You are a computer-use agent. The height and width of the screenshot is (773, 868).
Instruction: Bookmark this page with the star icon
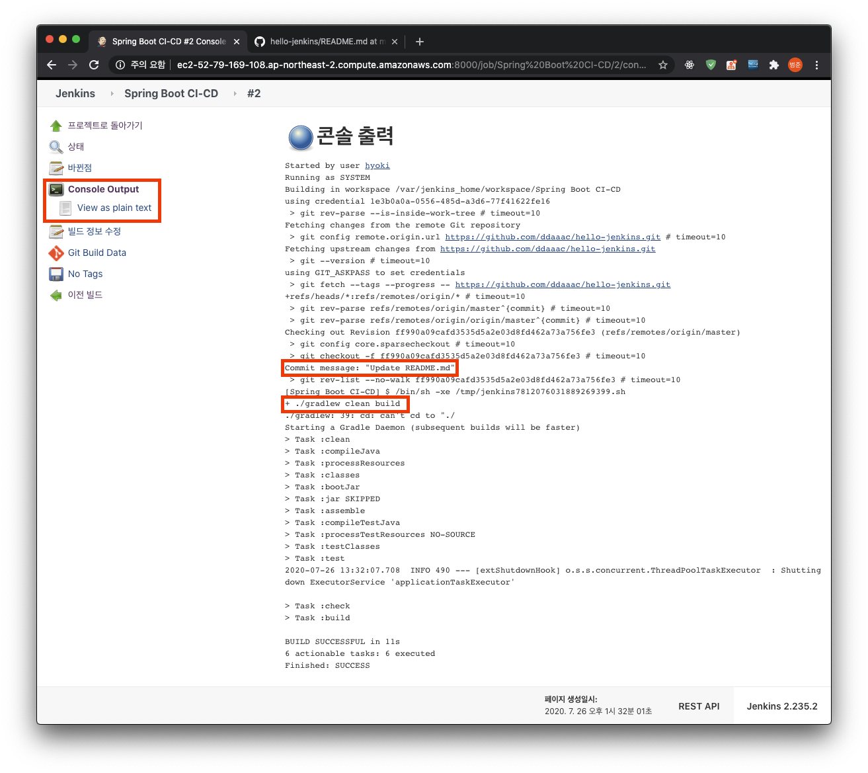tap(662, 65)
